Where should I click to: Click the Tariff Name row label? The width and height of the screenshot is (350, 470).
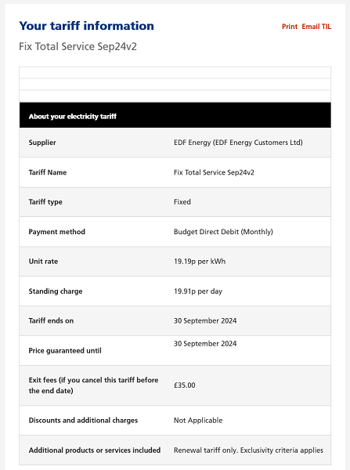[x=48, y=172]
